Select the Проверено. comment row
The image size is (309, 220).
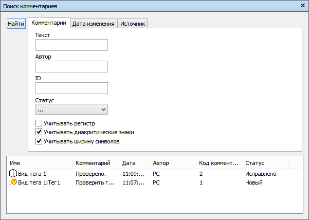pyautogui.click(x=155, y=174)
